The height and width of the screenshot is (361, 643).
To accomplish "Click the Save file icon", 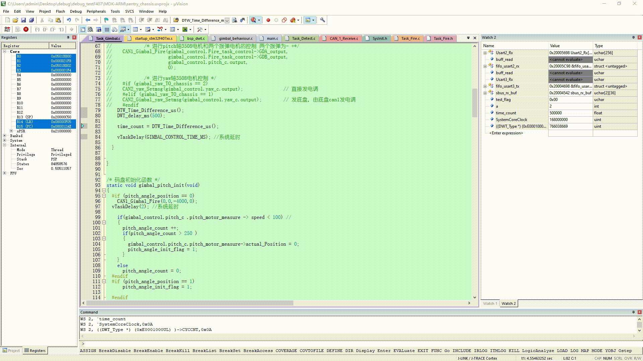I will (23, 20).
